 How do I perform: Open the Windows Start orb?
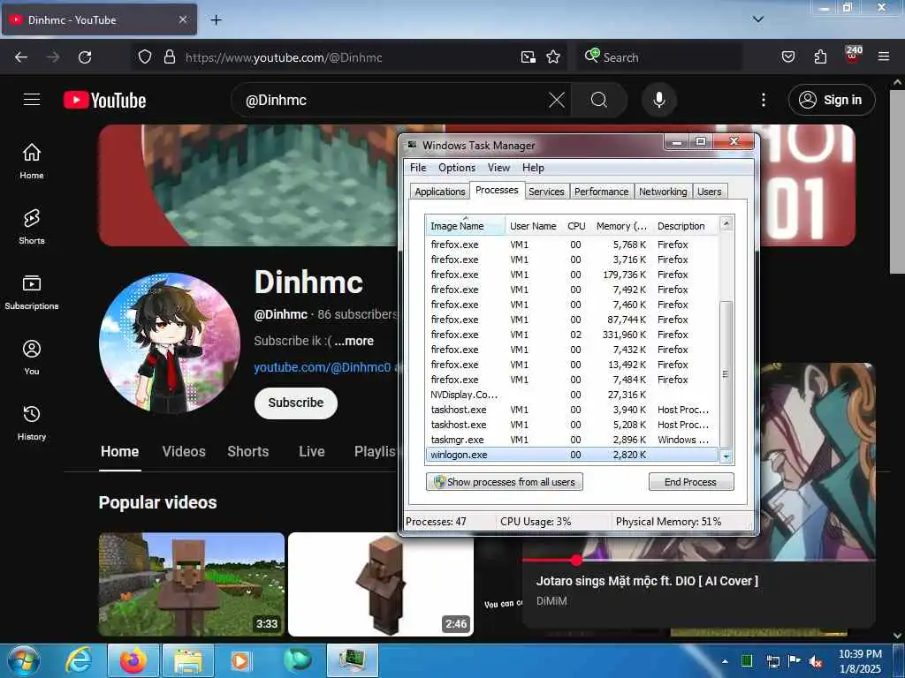[x=24, y=660]
